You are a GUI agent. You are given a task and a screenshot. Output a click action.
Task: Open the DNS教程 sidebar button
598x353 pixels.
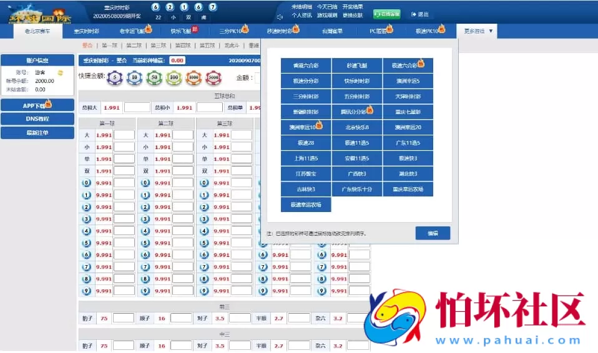tap(37, 119)
